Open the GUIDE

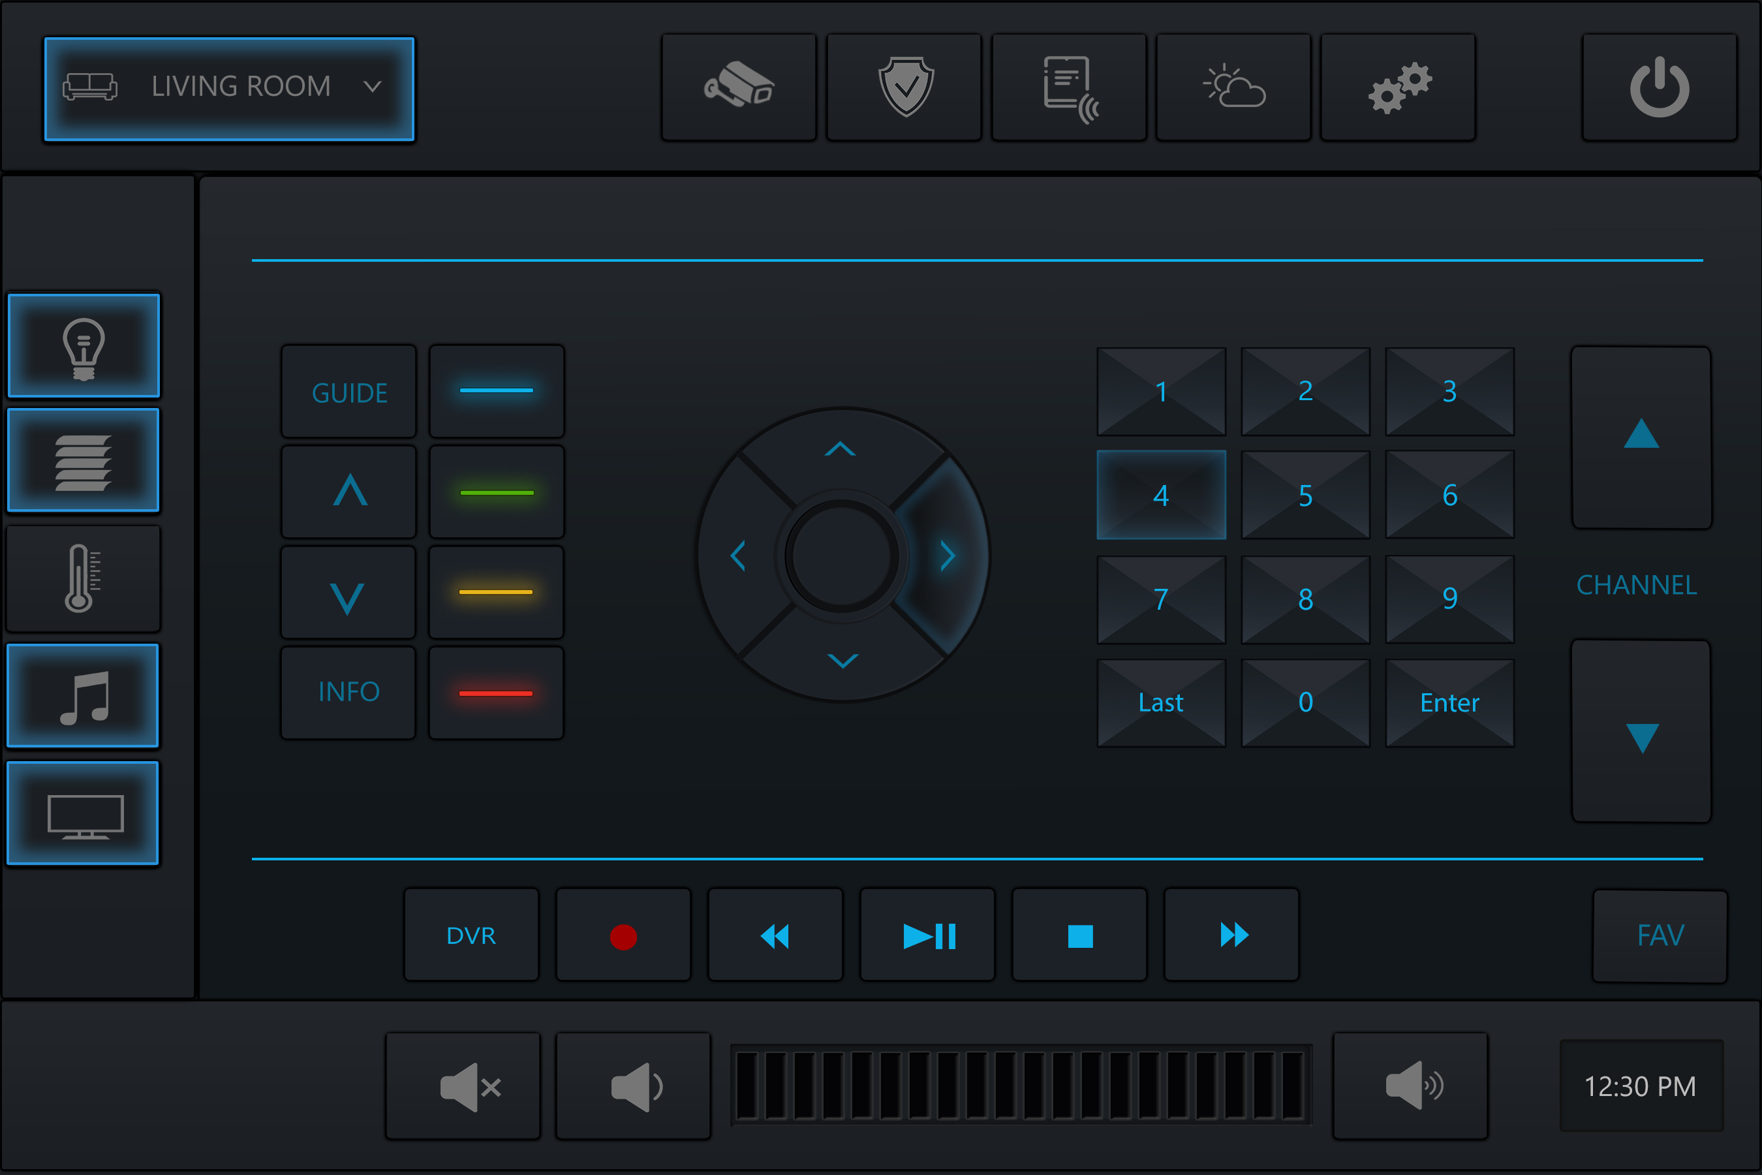pos(349,391)
